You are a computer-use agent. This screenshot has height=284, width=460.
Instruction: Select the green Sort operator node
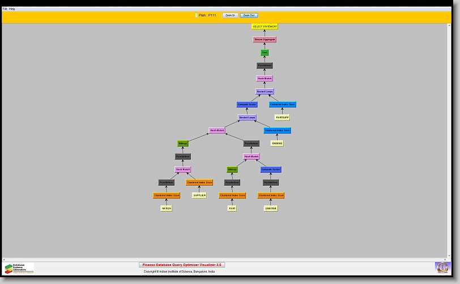(x=265, y=53)
